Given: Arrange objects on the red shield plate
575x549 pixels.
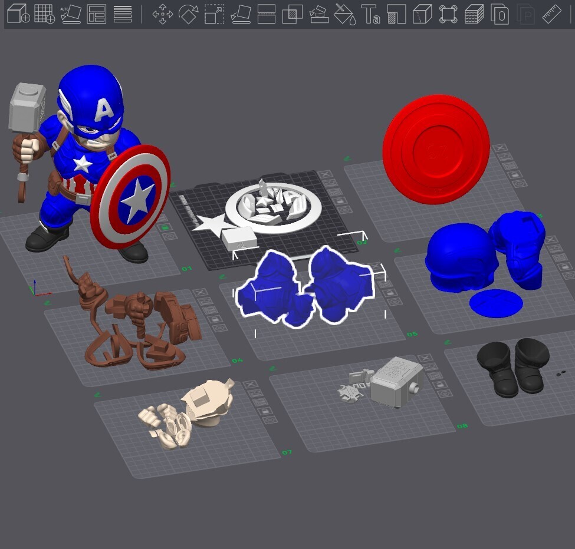Looking at the screenshot, I should coord(510,166).
